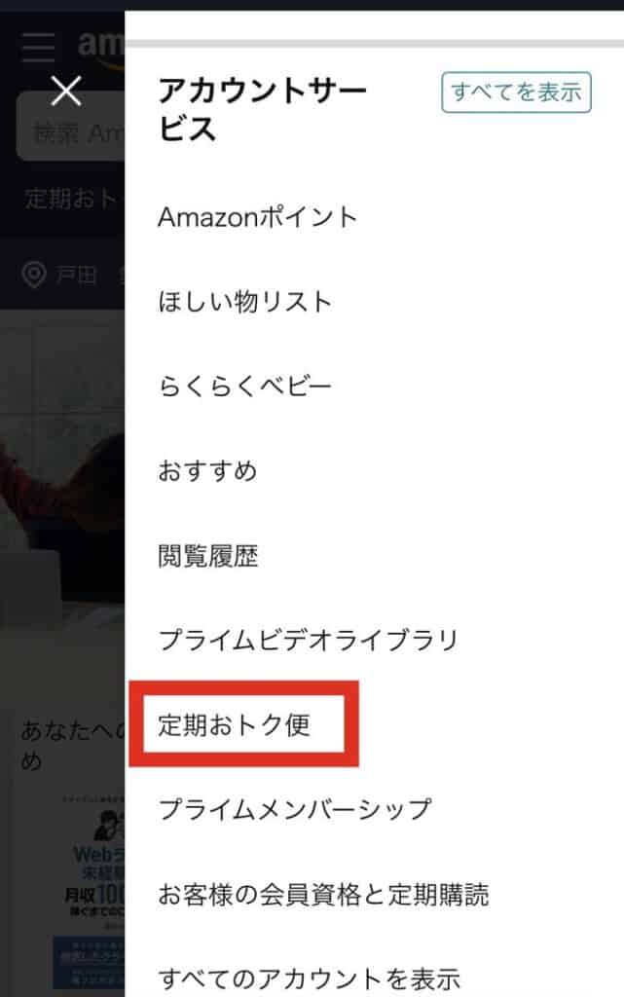Image resolution: width=624 pixels, height=997 pixels.
Task: Open お客様の会員資格と定期購読
Action: tap(323, 895)
